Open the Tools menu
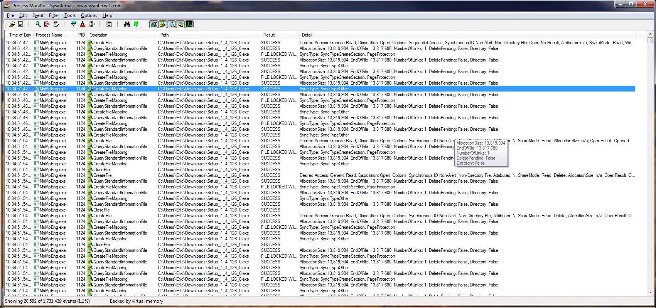 click(x=70, y=15)
